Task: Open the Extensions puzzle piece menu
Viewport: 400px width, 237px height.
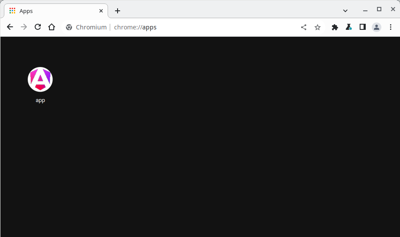Action: pos(335,27)
